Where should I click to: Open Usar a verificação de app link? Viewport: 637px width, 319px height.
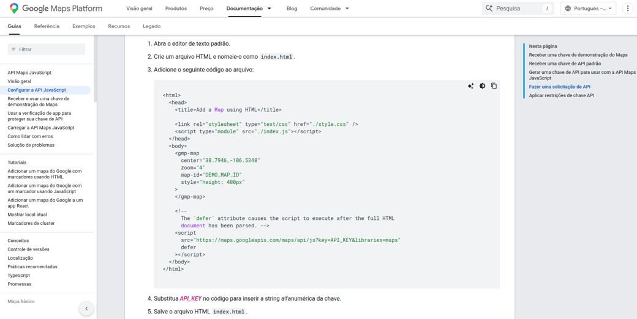[39, 116]
